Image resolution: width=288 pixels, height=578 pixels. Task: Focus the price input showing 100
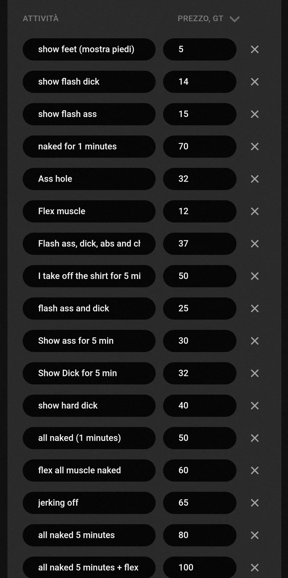tap(199, 568)
